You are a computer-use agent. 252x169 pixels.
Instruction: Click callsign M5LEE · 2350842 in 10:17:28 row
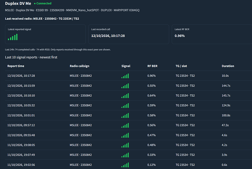click(81, 76)
